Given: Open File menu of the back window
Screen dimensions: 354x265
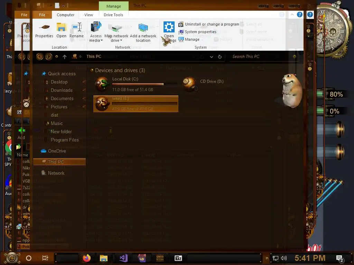Looking at the screenshot, I should (24, 15).
